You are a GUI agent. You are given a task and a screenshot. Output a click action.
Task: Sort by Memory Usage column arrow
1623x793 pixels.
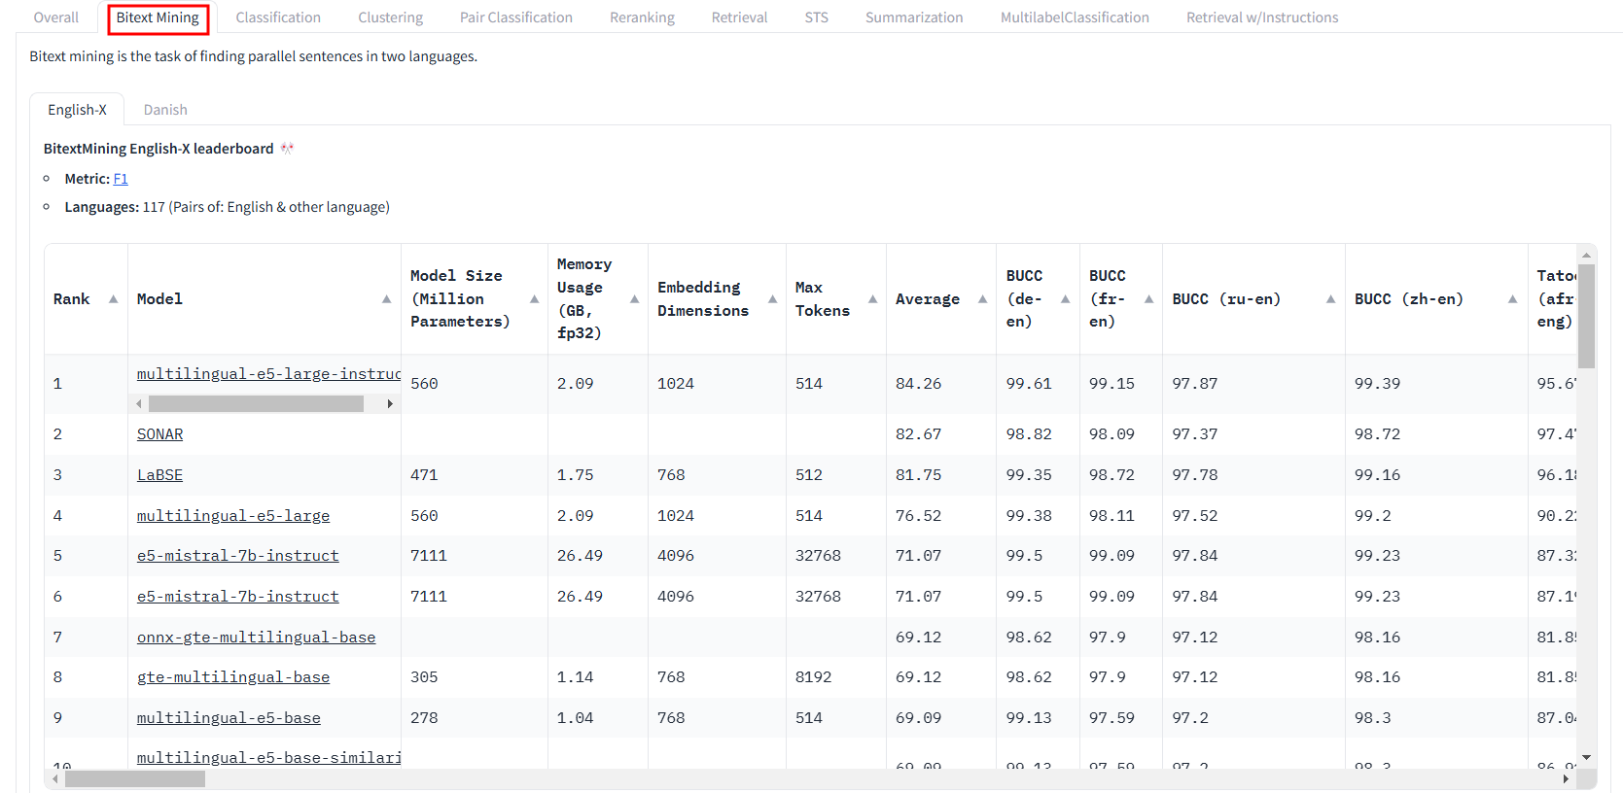pyautogui.click(x=634, y=299)
